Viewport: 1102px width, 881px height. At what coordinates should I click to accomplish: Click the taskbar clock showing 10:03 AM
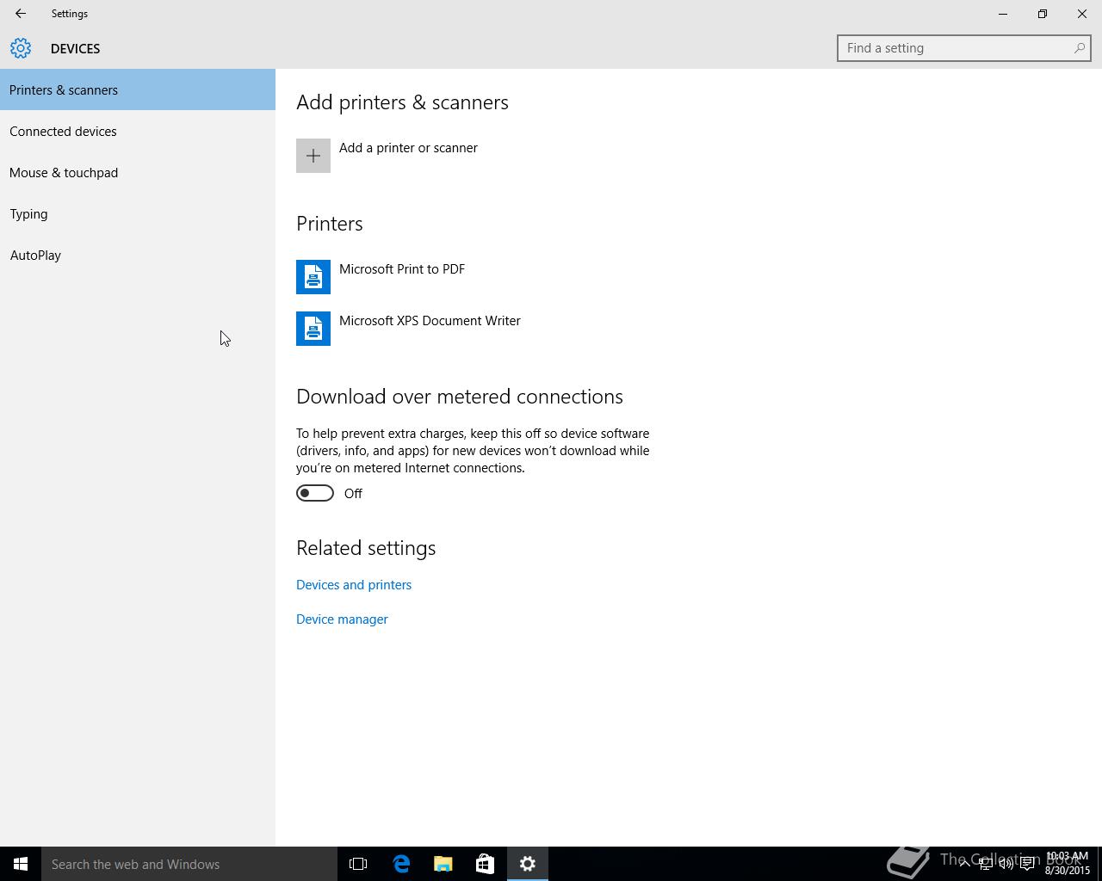pyautogui.click(x=1067, y=863)
